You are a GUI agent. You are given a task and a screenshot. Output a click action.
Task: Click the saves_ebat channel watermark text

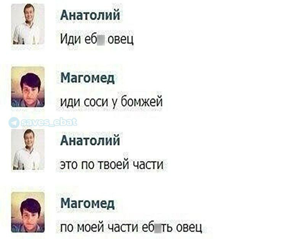pos(49,122)
